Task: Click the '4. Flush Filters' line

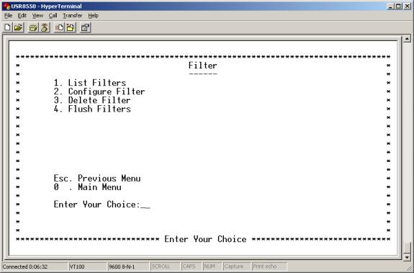Action: 92,109
